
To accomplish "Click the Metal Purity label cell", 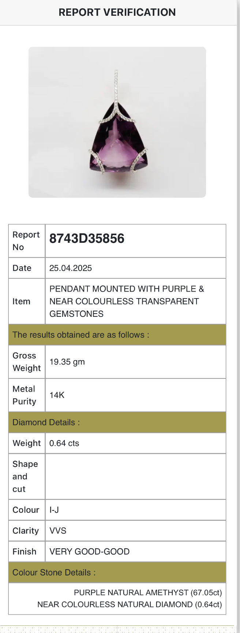I will (x=25, y=395).
